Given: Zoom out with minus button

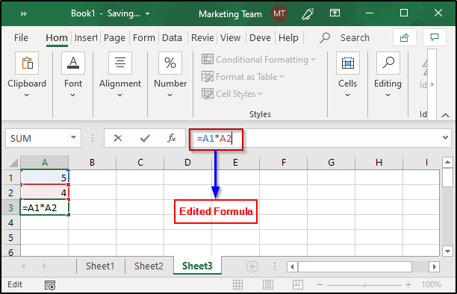Looking at the screenshot, I should point(320,285).
